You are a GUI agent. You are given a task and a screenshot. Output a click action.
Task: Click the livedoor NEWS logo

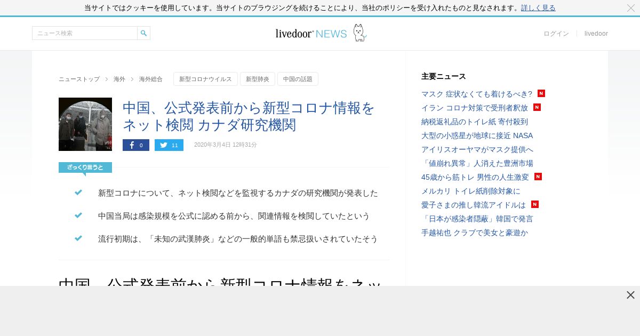(321, 33)
